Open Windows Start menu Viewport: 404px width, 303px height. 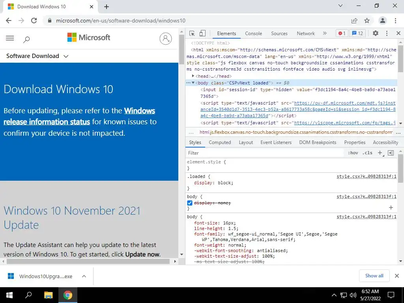[x=9, y=295]
